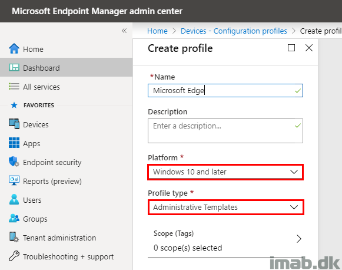Go to Home breadcrumb link
The height and width of the screenshot is (270, 342).
[x=157, y=31]
